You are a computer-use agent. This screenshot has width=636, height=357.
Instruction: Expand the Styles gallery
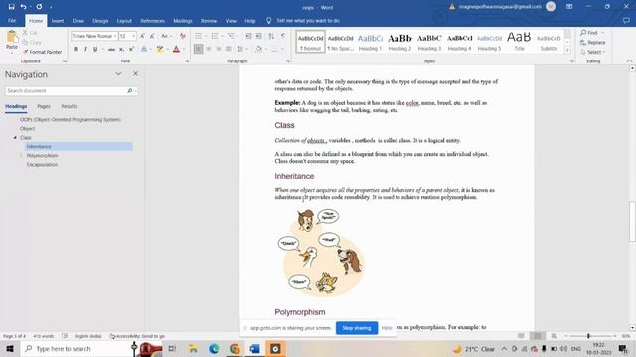[567, 50]
